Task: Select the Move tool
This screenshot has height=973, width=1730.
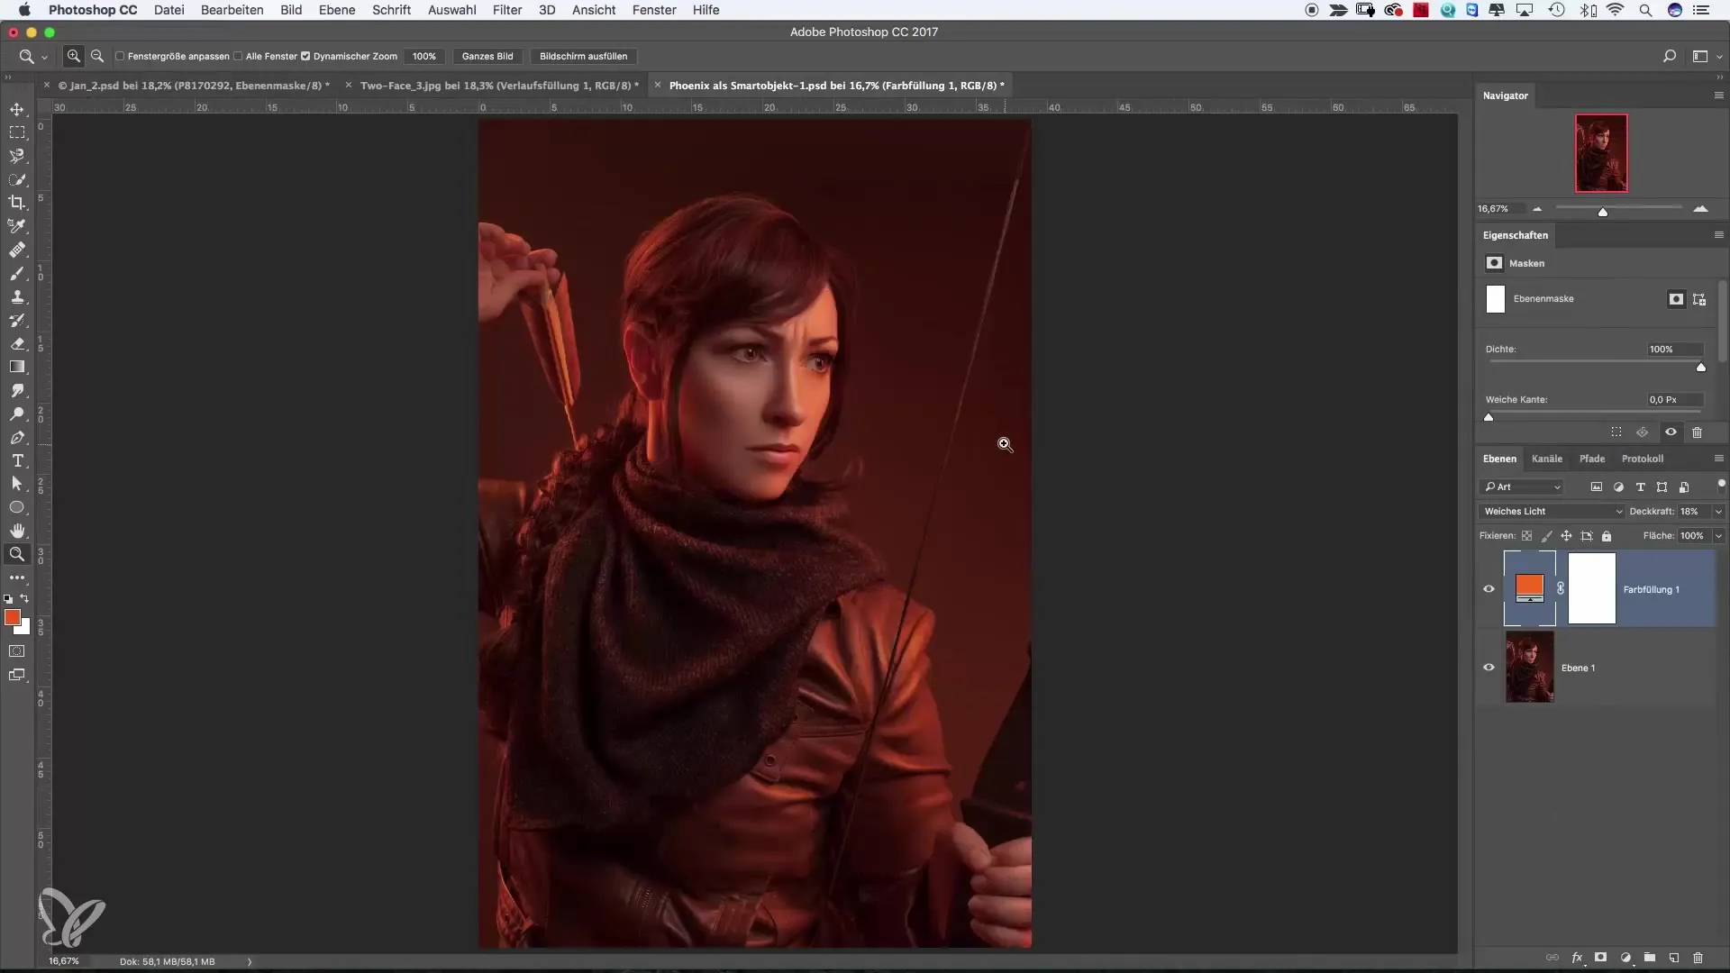Action: (17, 109)
